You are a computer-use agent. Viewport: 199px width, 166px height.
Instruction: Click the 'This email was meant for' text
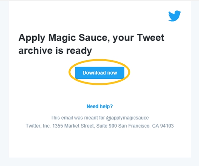(x=78, y=118)
